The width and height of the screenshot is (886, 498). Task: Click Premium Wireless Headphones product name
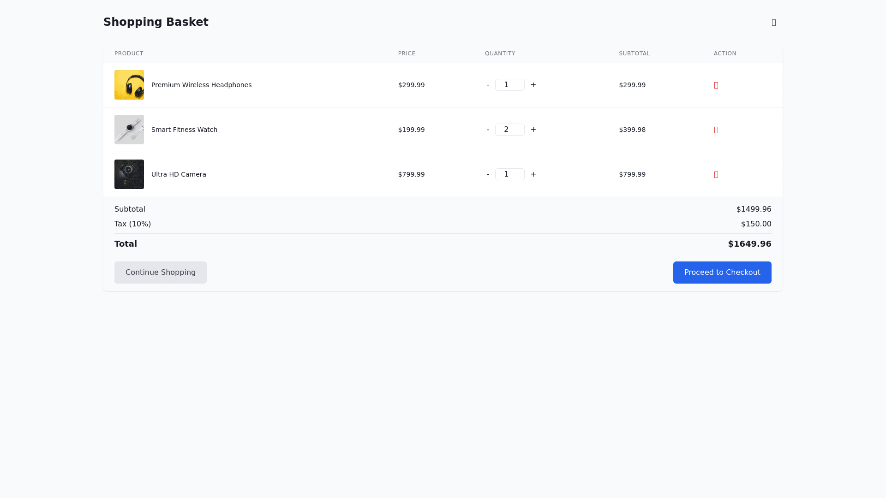click(201, 85)
